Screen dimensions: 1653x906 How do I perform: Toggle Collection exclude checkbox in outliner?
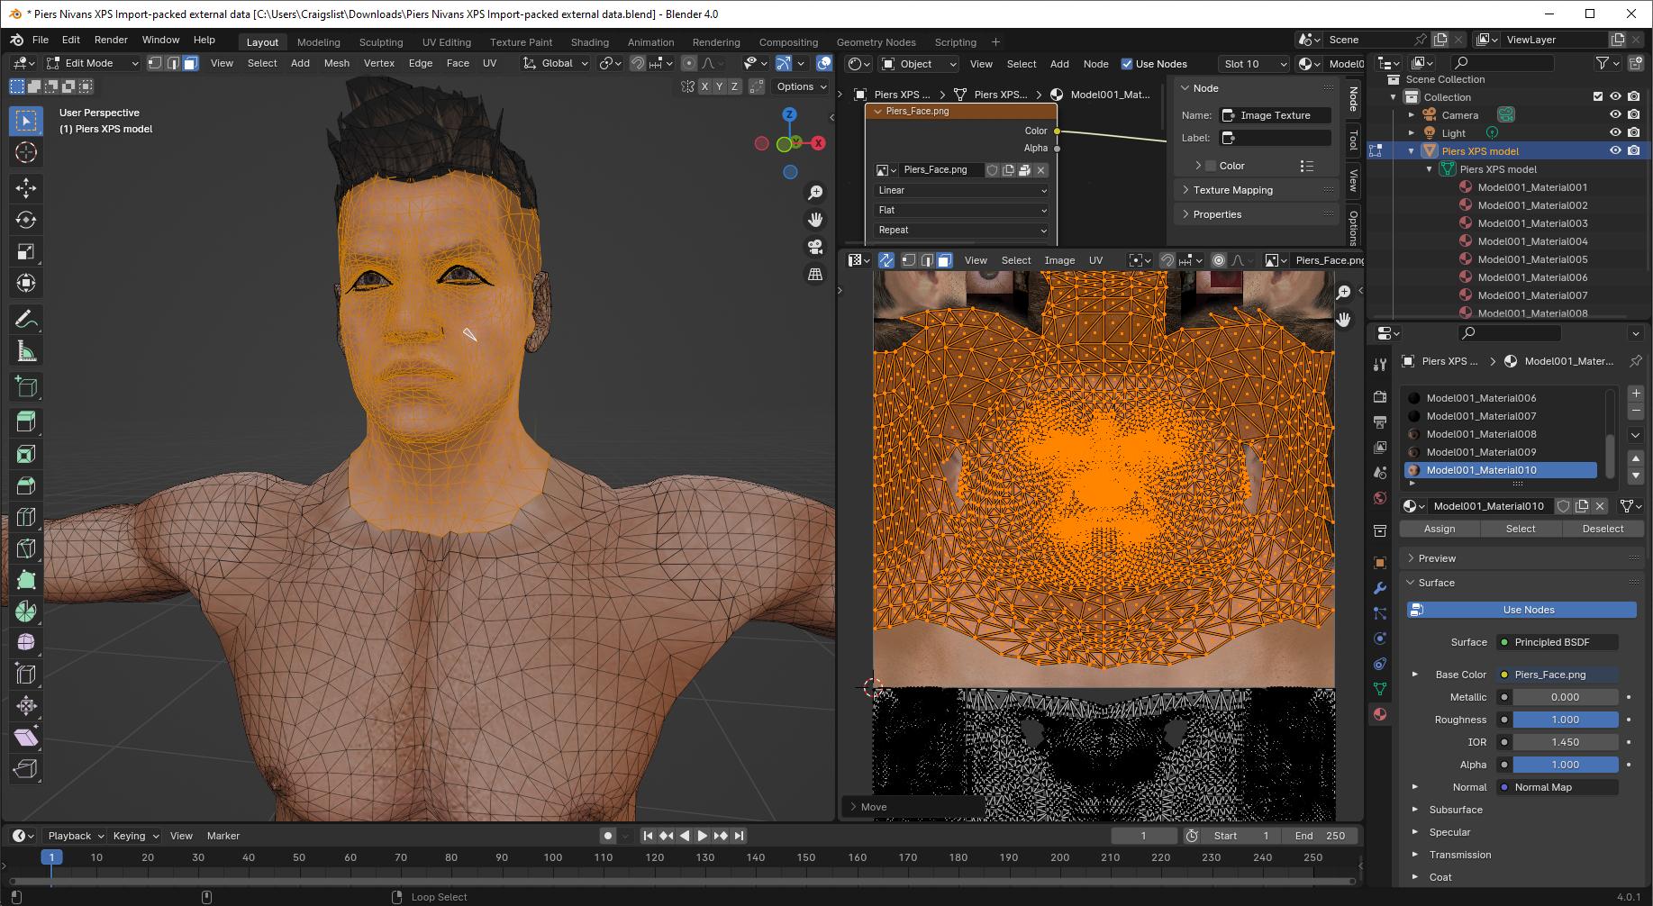pyautogui.click(x=1598, y=96)
